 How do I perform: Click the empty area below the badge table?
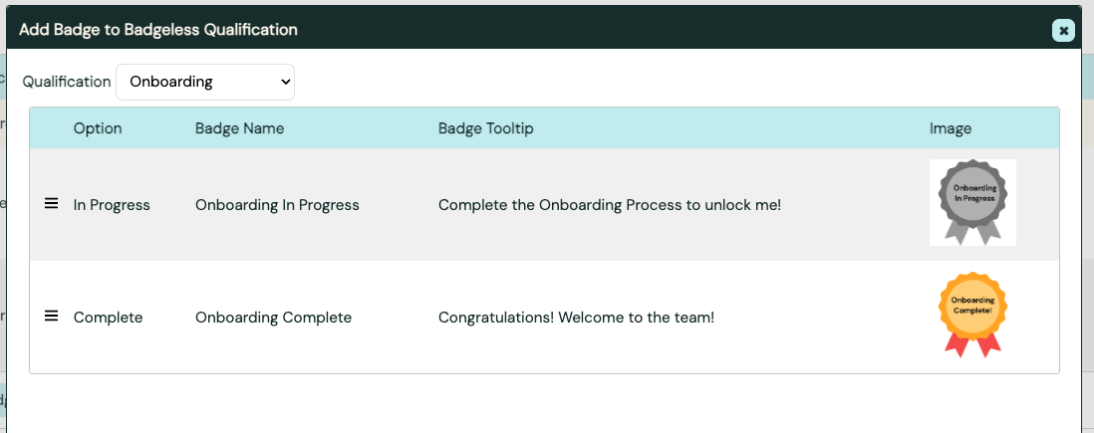click(543, 403)
